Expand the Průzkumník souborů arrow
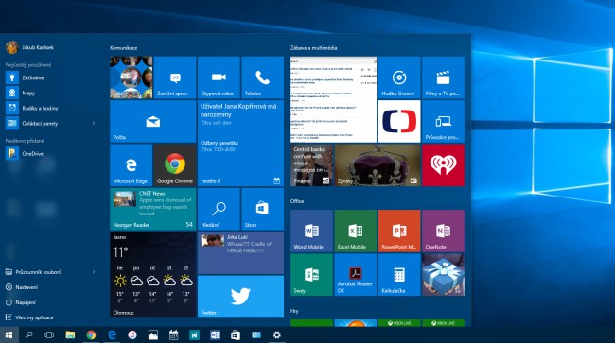 94,272
